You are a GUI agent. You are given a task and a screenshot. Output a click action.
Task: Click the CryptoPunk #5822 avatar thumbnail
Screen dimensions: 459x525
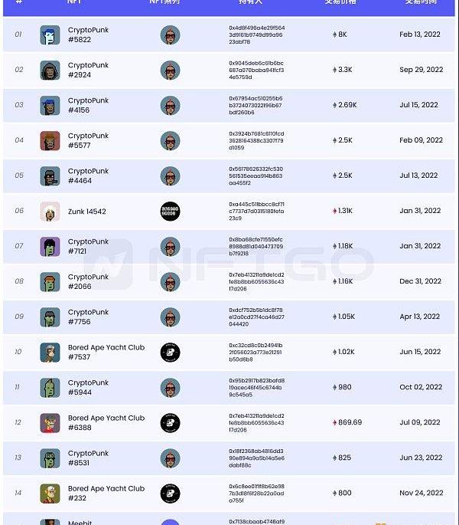click(50, 35)
